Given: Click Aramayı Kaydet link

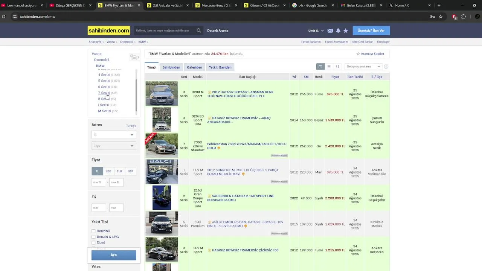Looking at the screenshot, I should point(370,54).
